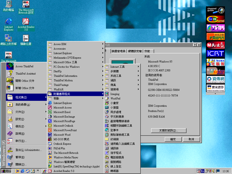The image size is (232, 174).
Task: Launch Microsoft Word from programs menu
Action: click(x=76, y=135)
